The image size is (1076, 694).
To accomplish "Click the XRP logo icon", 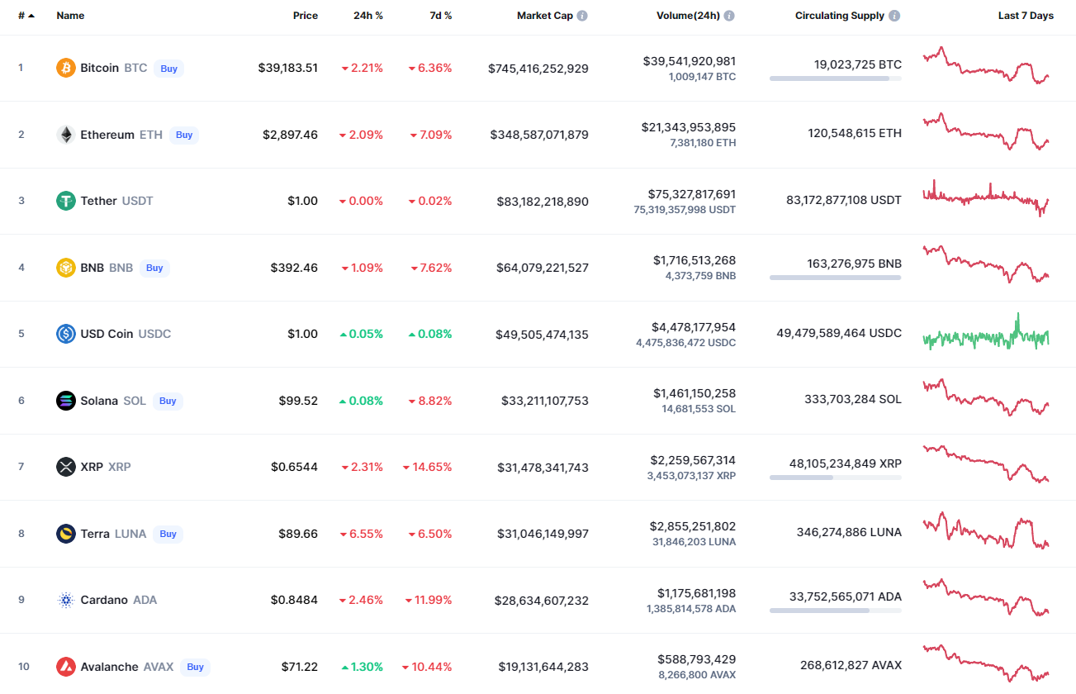I will (x=66, y=467).
